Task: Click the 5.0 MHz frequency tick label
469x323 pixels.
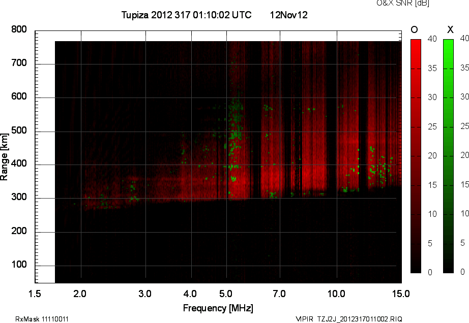Action: point(226,294)
